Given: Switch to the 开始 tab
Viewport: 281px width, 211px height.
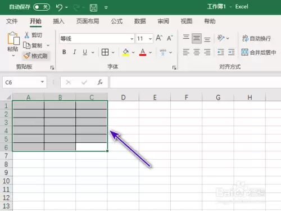Looking at the screenshot, I should click(x=35, y=21).
